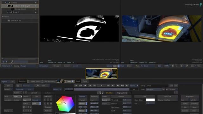Open the Format Options tab
Image resolution: width=203 pixels, height=114 pixels.
click(x=36, y=81)
